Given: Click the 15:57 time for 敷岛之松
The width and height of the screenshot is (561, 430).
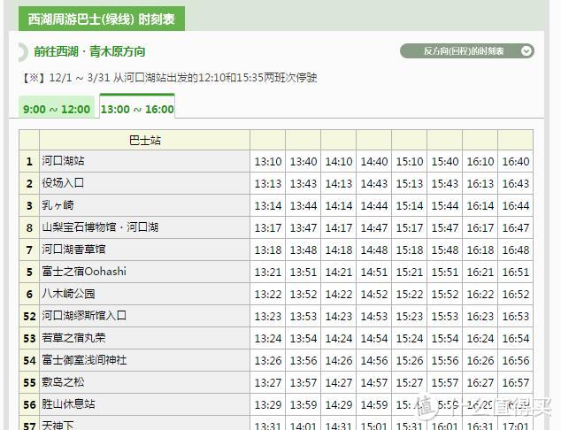Looking at the screenshot, I should tap(445, 383).
